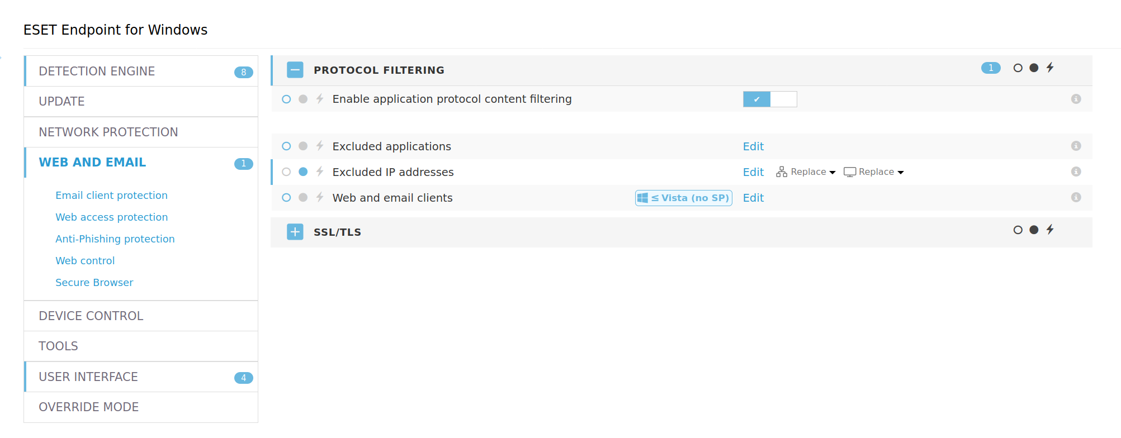Viewport: 1121px width, 438px height.
Task: Click filled apply dot in Protocol Filtering header
Action: (x=1034, y=68)
